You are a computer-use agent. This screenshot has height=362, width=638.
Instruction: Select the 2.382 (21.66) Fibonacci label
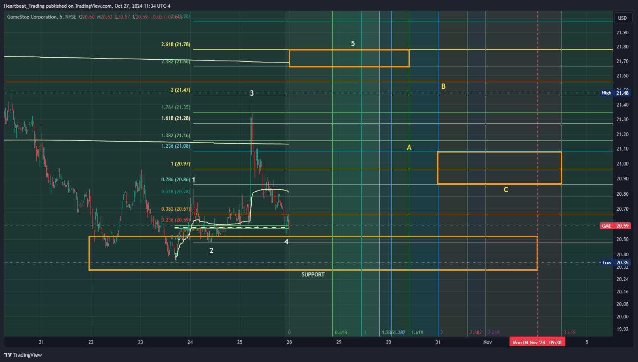[x=175, y=62]
